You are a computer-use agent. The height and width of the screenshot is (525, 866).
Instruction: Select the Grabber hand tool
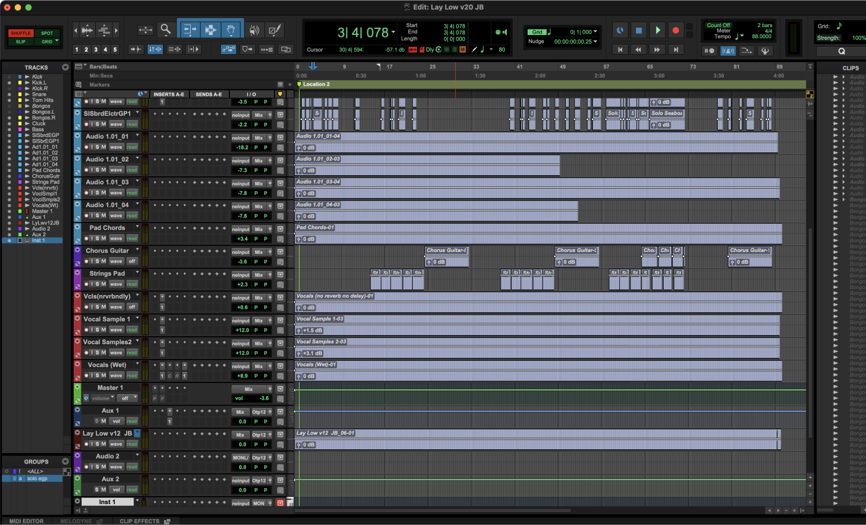pyautogui.click(x=231, y=30)
